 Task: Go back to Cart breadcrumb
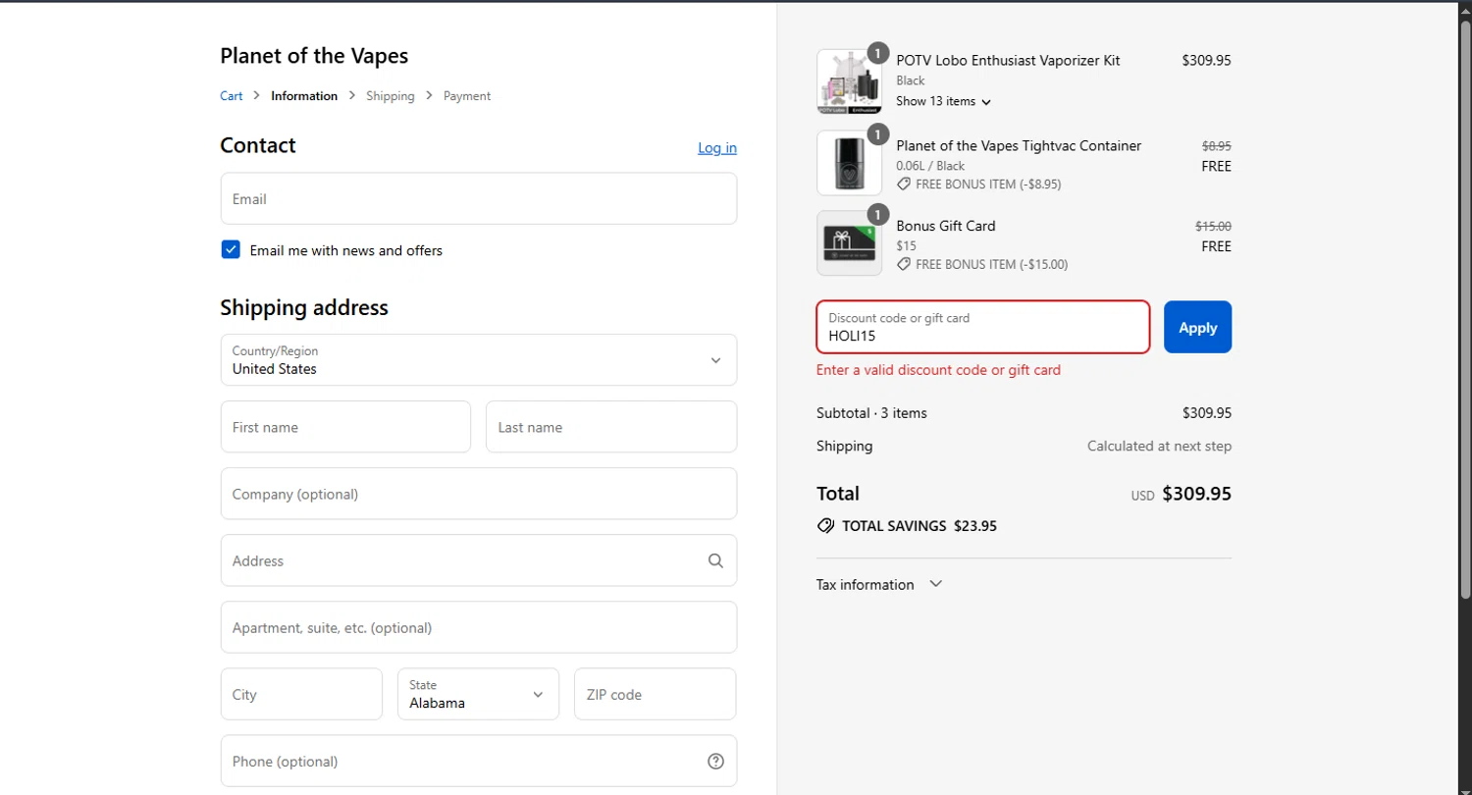232,96
